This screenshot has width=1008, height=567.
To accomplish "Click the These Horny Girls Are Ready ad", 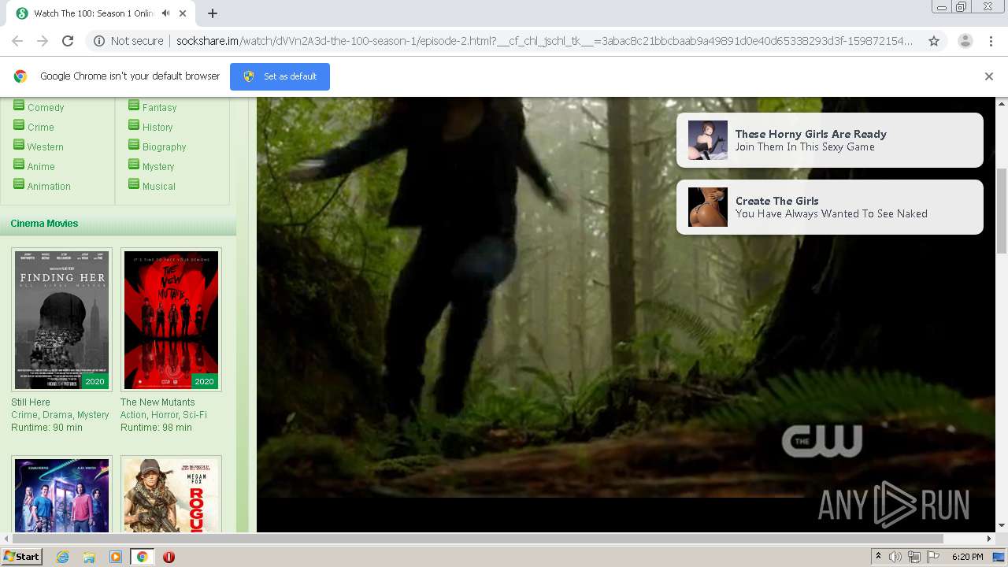I will tap(830, 140).
